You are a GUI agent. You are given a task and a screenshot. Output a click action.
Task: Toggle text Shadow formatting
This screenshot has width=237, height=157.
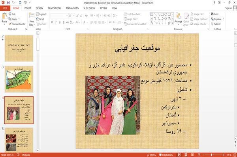pos(64,22)
